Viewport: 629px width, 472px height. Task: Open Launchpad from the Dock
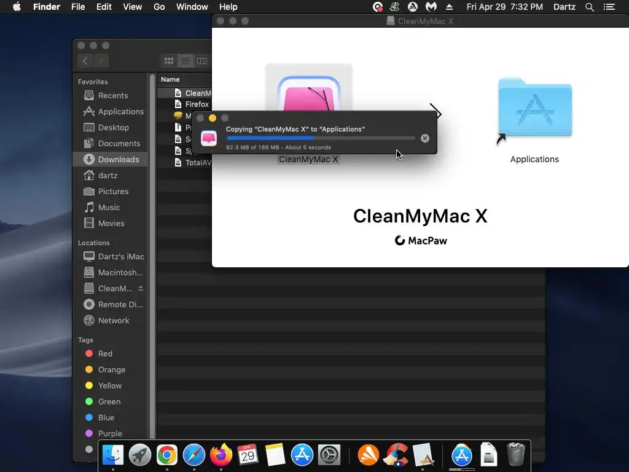point(140,455)
